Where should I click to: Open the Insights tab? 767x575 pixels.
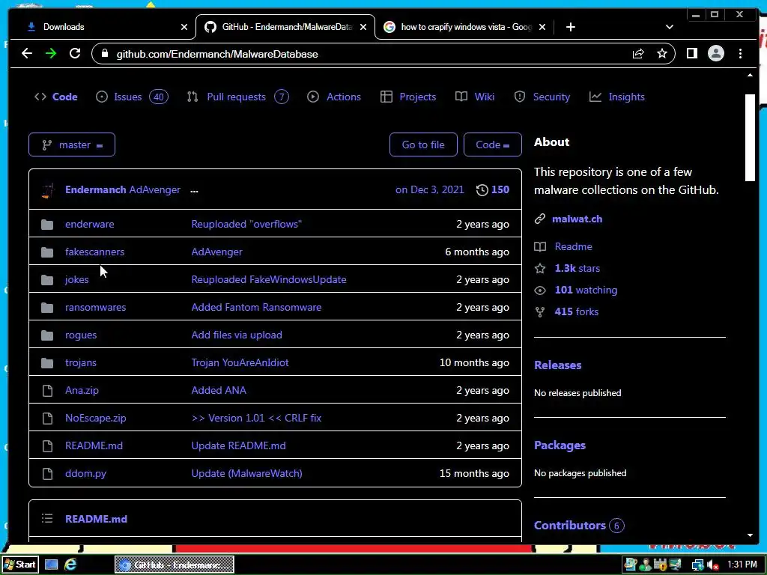pyautogui.click(x=617, y=97)
